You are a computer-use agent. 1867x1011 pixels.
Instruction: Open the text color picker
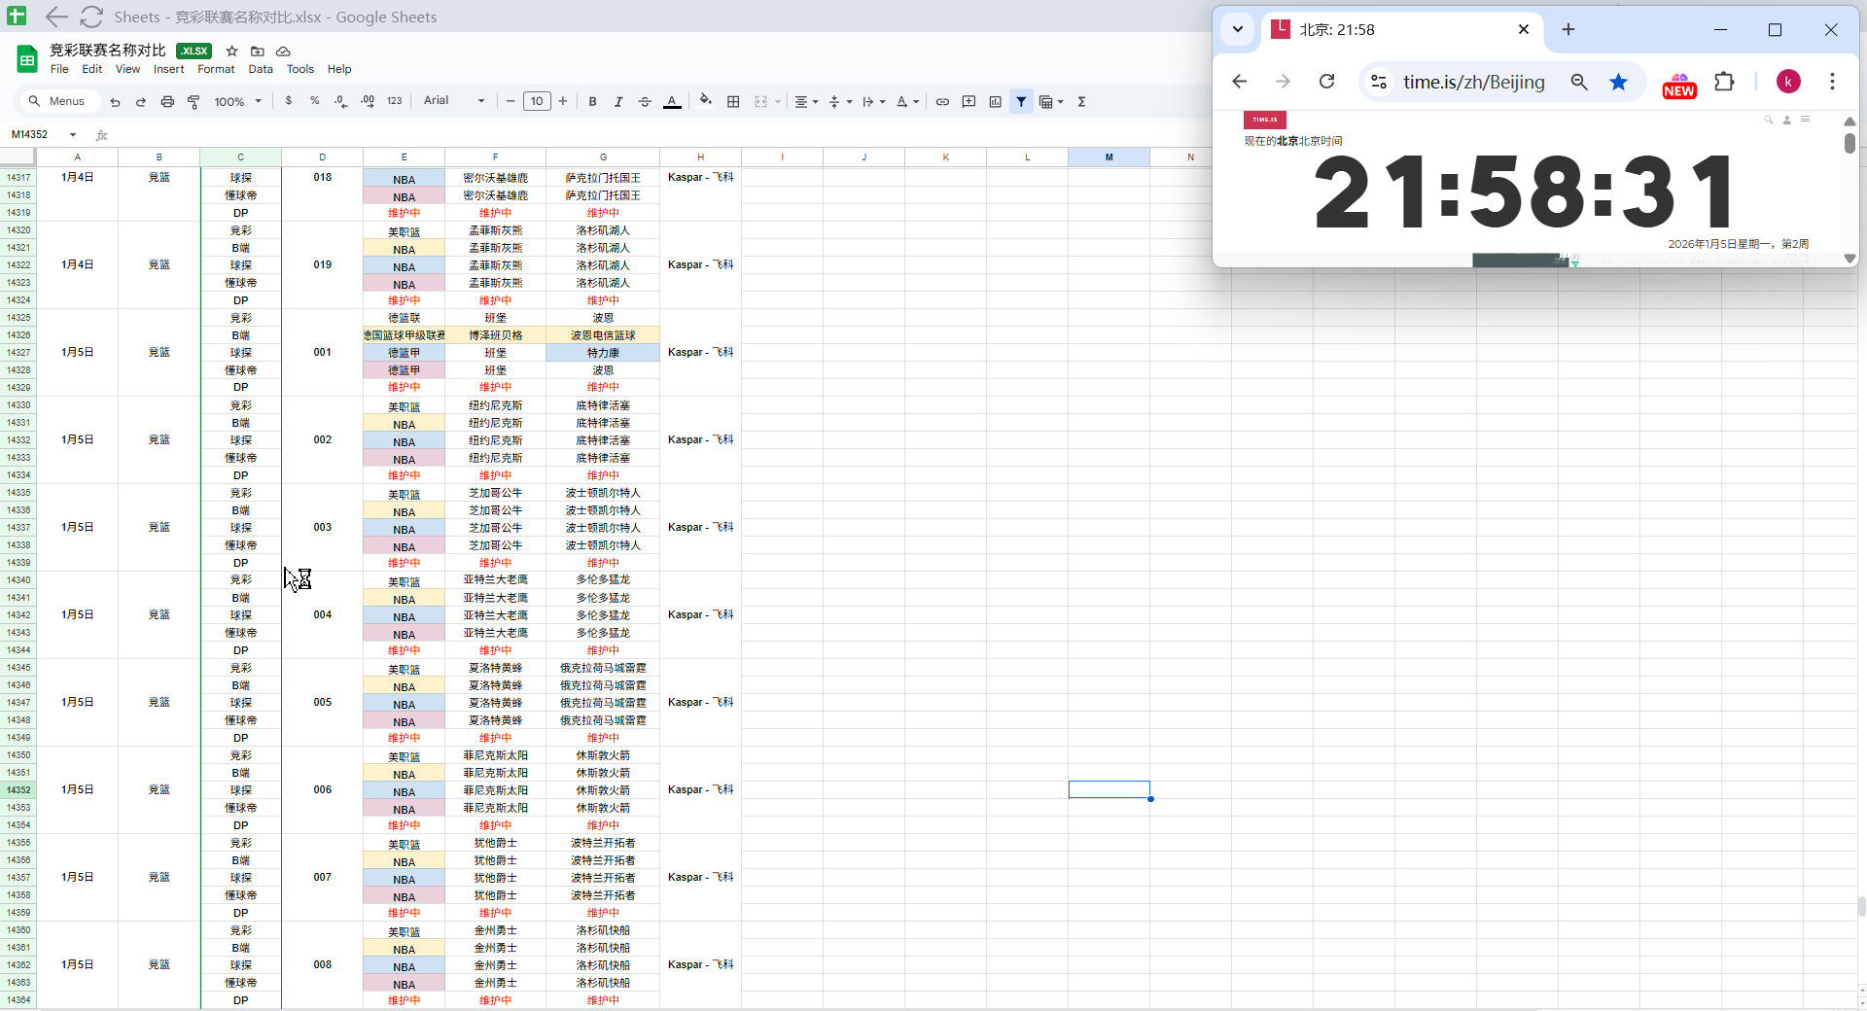[x=672, y=101]
